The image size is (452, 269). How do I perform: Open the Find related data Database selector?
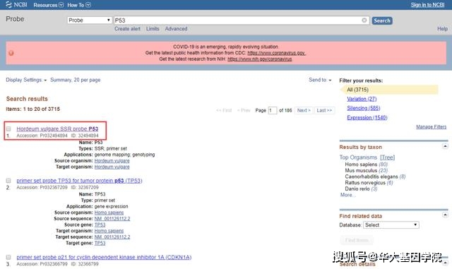tap(391, 225)
